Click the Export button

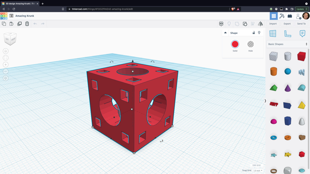tap(287, 24)
